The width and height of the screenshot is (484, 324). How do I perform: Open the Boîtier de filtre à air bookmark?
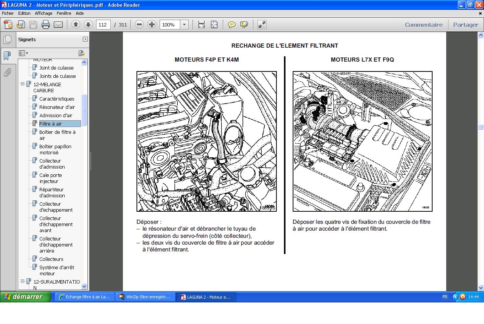coord(57,135)
